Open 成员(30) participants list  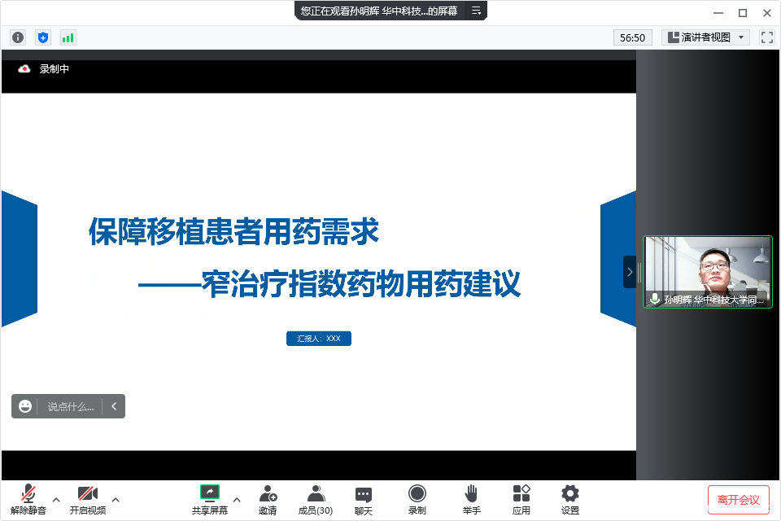(x=316, y=499)
